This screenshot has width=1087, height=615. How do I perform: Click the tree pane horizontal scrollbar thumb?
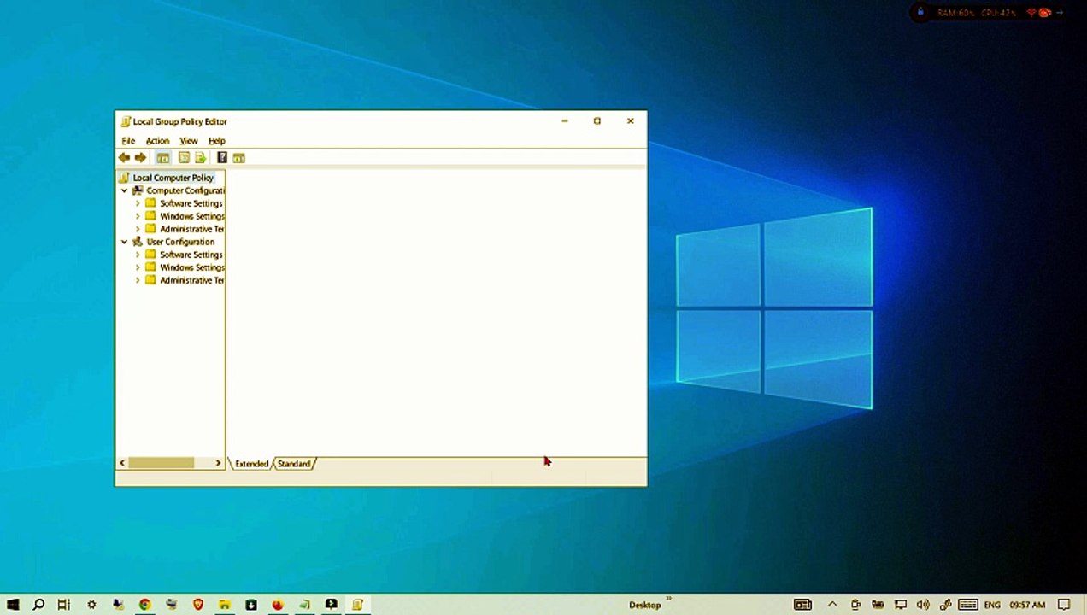[x=162, y=463]
